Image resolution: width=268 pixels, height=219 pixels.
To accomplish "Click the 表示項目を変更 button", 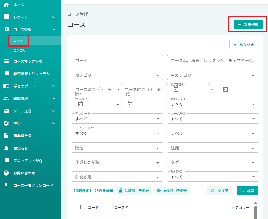I will (172, 191).
